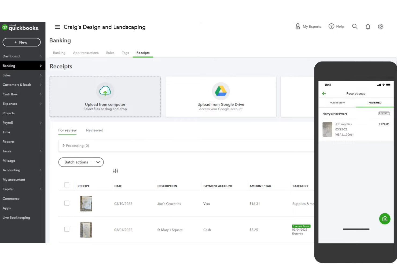Image resolution: width=397 pixels, height=265 pixels.
Task: Check the checkbox for St Mary's Square row
Action: [x=67, y=229]
